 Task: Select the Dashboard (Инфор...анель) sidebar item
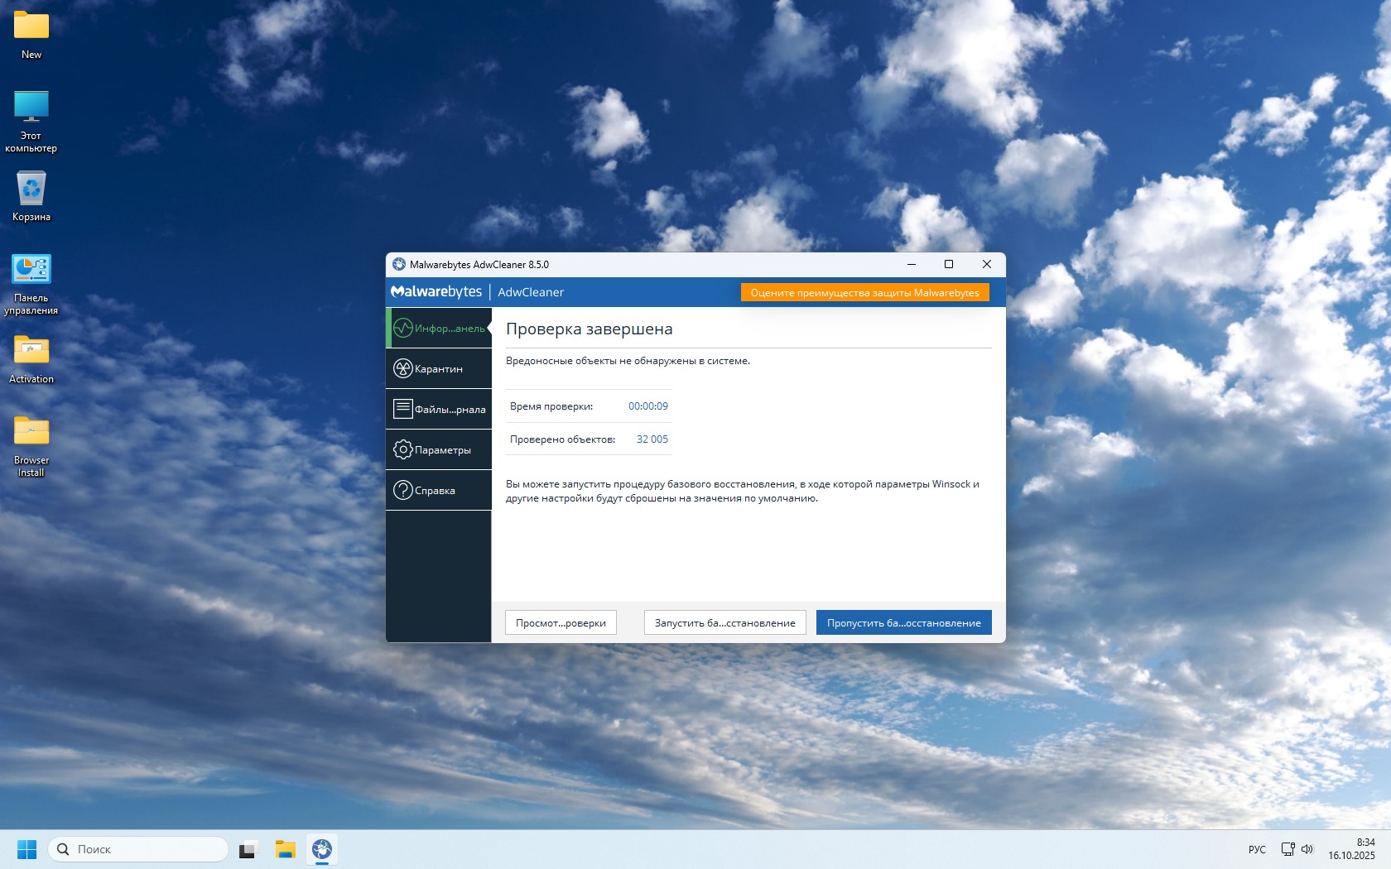(x=439, y=329)
